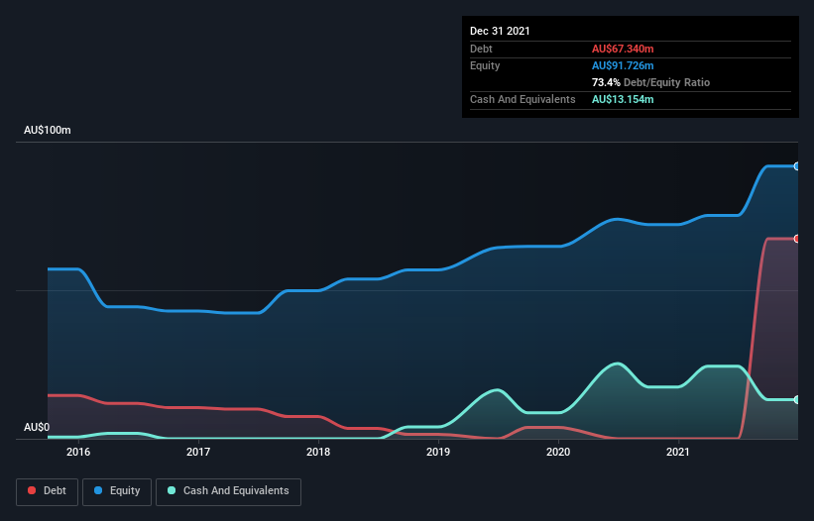Viewport: 814px width, 521px height.
Task: Select the Equity endpoint marker on chart
Action: click(797, 166)
